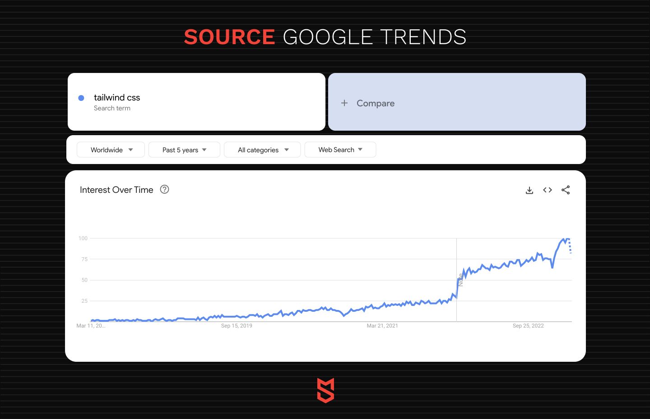
Task: Click the plus icon beside Compare
Action: [x=344, y=103]
